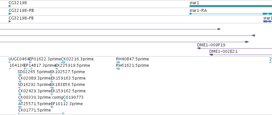The width and height of the screenshot is (272, 115).
Task: Select the CK02216.3prime EST glyph
Action: pyautogui.click(x=63, y=62)
